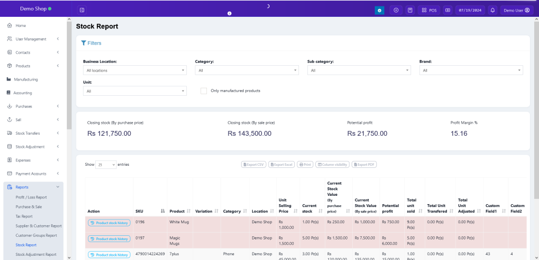Screen dimensions: 539x260
Task: Click the 07/19/2024 date in header
Action: tap(470, 10)
